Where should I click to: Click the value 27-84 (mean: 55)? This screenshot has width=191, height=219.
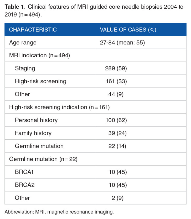tap(122, 43)
